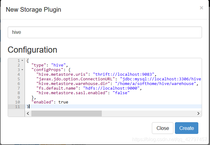Click the Close button

point(163,128)
